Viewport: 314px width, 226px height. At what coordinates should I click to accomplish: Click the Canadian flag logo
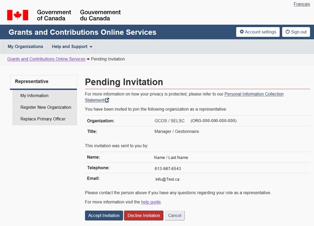pyautogui.click(x=17, y=15)
